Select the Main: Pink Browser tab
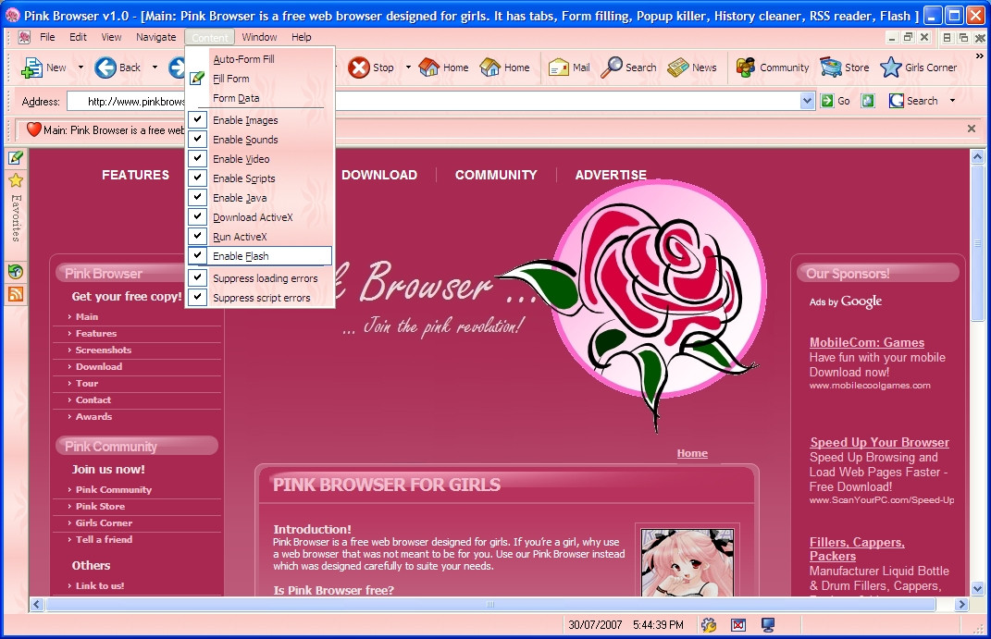 point(105,130)
